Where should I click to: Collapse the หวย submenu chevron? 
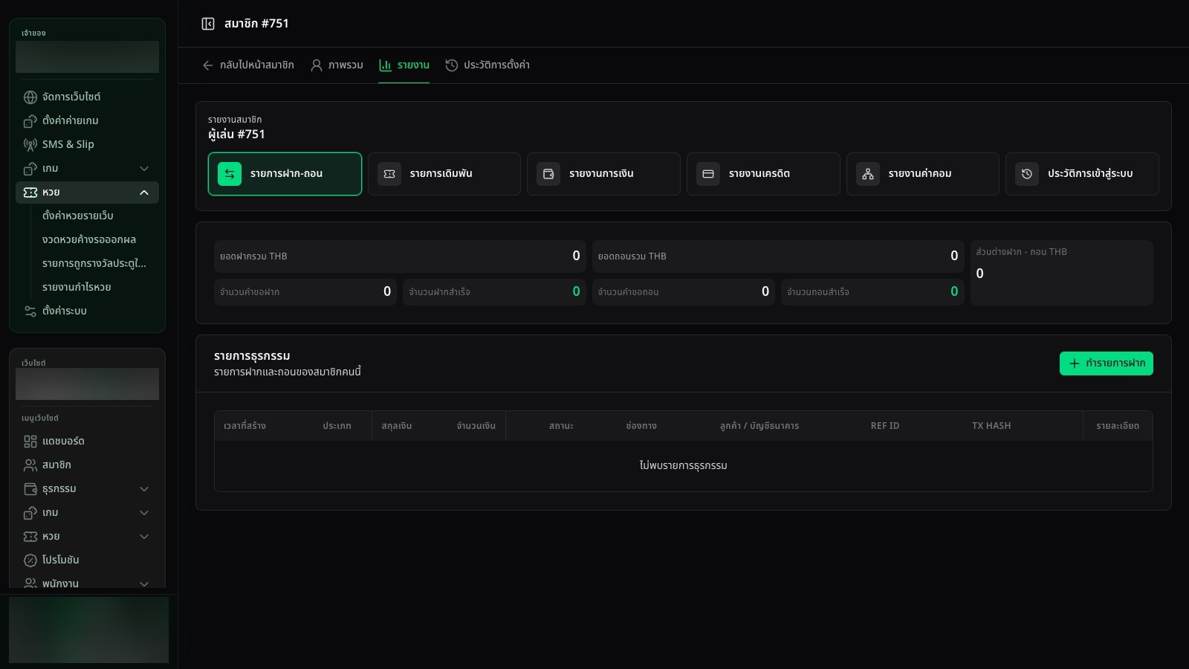point(144,193)
